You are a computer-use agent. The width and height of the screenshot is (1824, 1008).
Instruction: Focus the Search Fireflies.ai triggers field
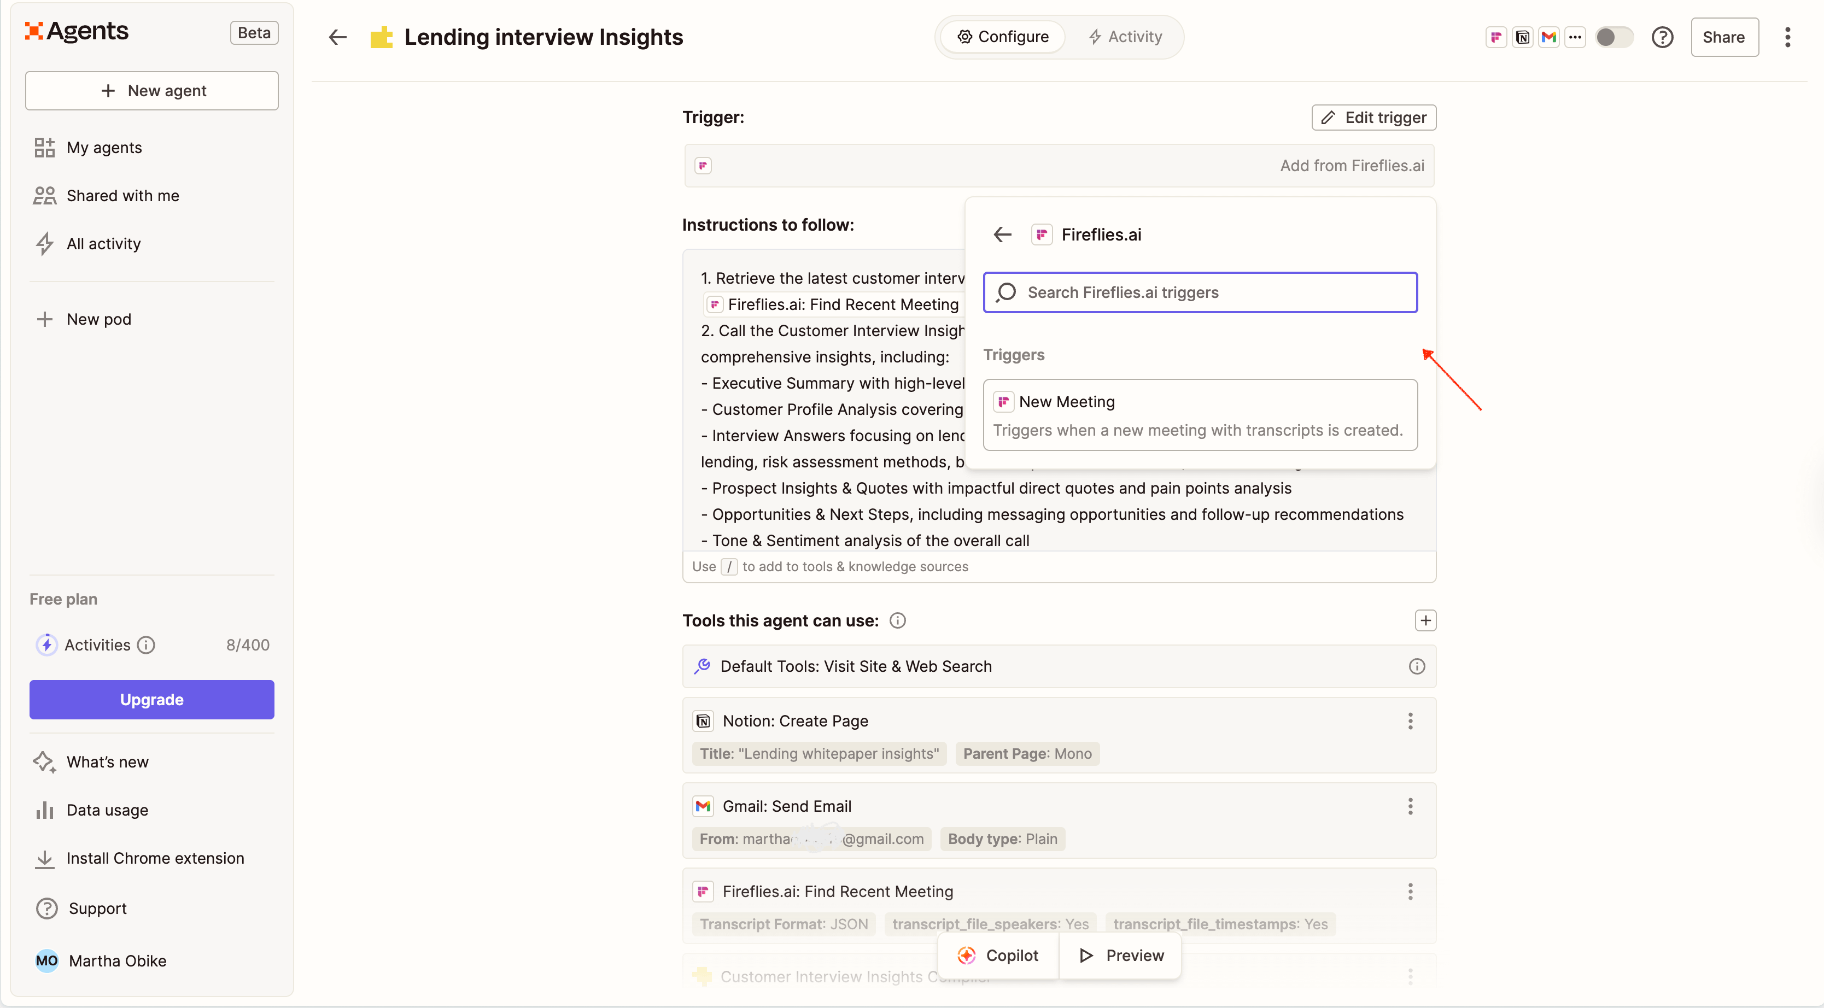(x=1200, y=292)
